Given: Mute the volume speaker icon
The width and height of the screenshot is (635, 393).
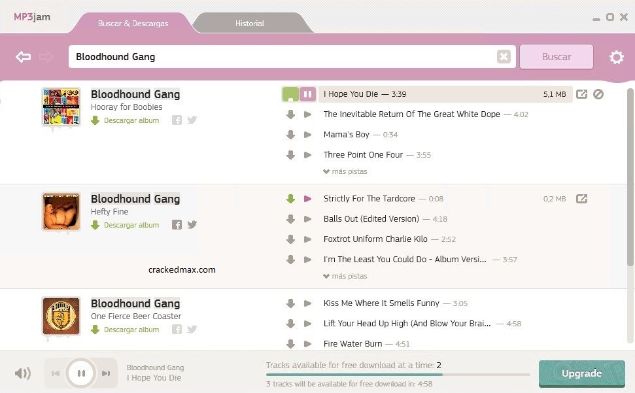Looking at the screenshot, I should point(23,373).
